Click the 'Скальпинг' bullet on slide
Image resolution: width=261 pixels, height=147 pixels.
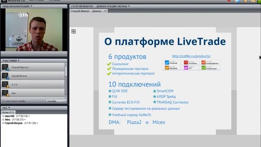[x=120, y=64]
